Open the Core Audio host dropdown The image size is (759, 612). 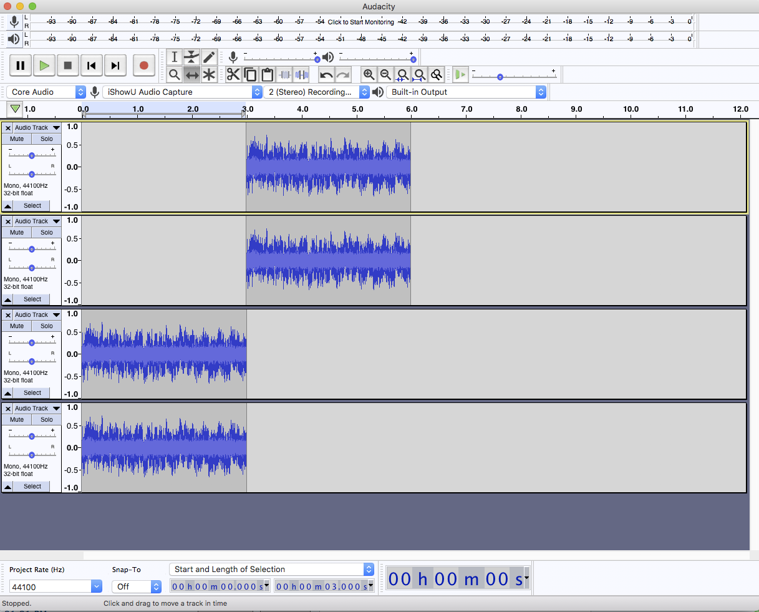coord(47,92)
